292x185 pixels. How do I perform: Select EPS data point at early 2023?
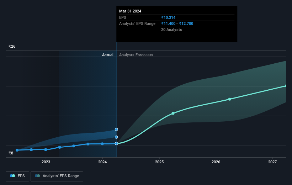point(46,150)
